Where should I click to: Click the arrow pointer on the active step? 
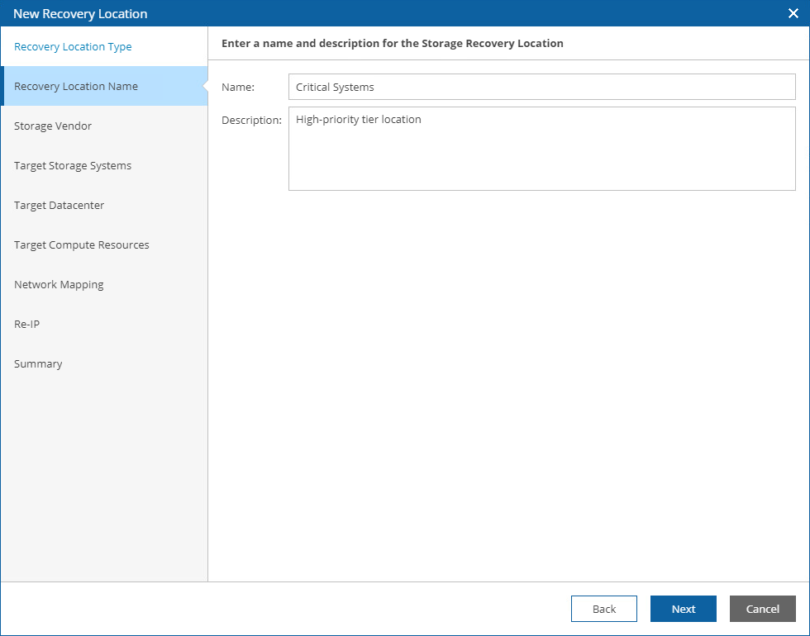pyautogui.click(x=204, y=86)
